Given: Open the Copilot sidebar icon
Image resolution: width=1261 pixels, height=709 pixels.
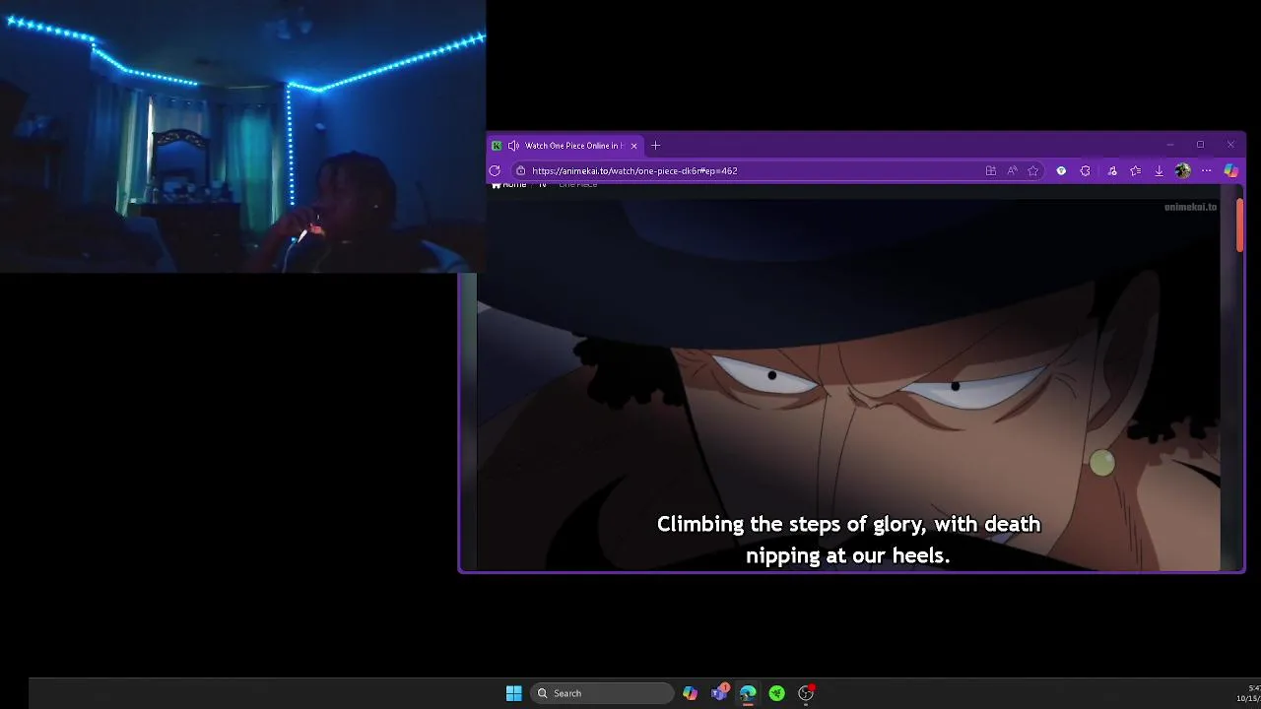Looking at the screenshot, I should click(x=1230, y=170).
